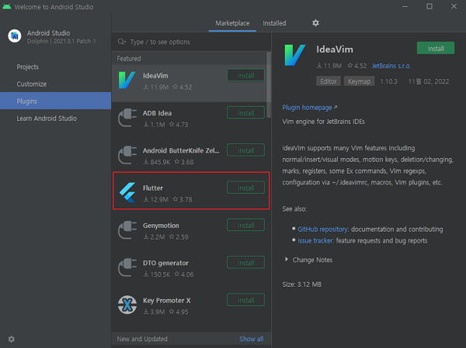Install the Key Promoter X plugin
The height and width of the screenshot is (348, 466).
[x=245, y=300]
